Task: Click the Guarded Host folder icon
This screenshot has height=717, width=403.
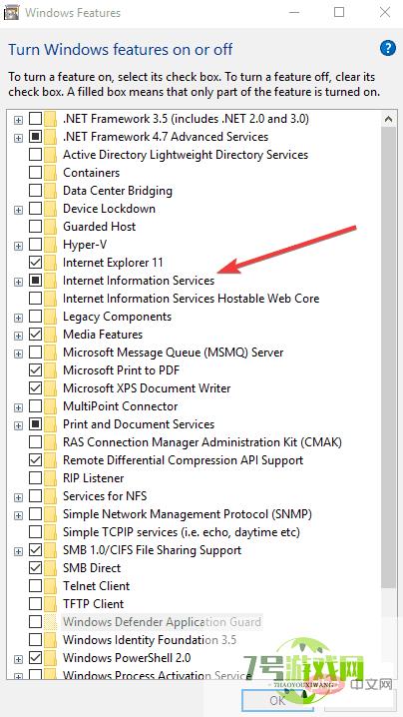Action: pos(50,227)
